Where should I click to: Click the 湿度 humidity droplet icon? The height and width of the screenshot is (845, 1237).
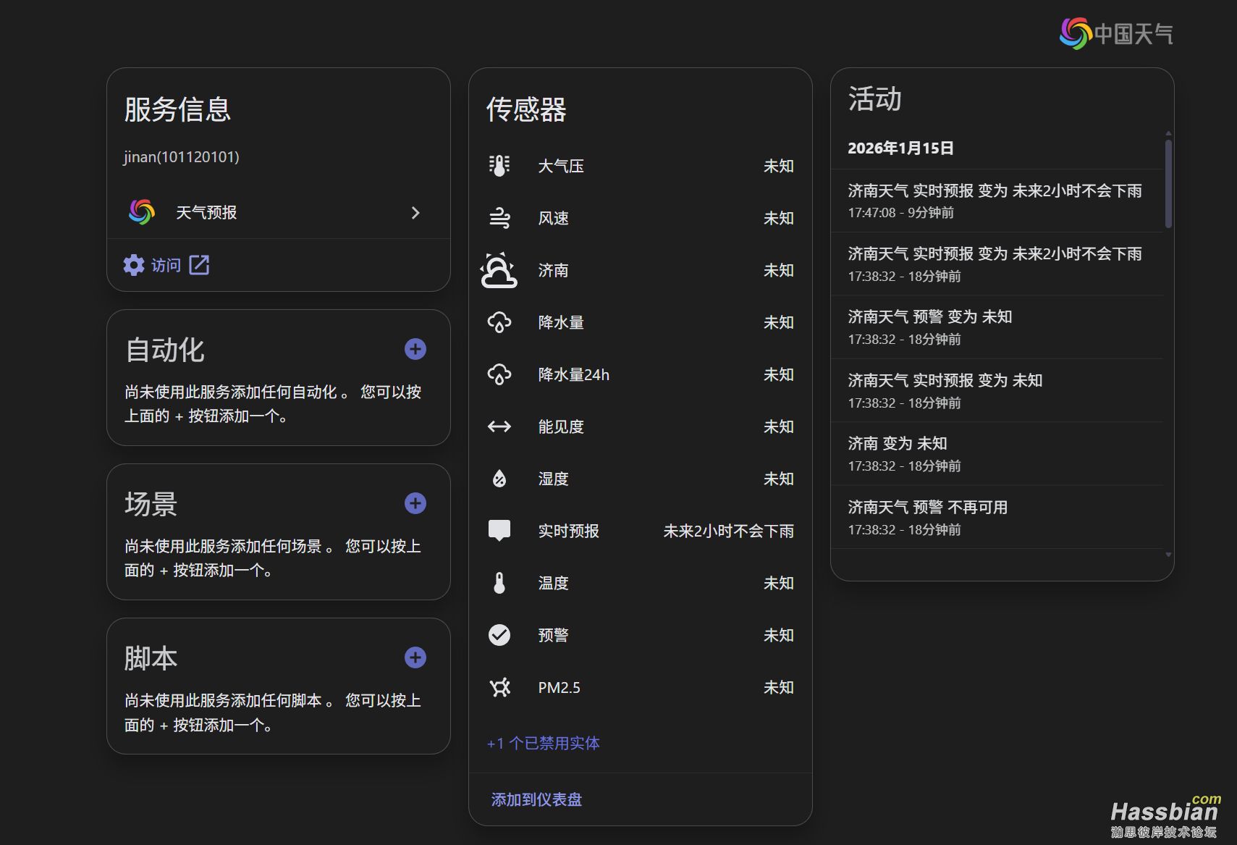tap(499, 479)
